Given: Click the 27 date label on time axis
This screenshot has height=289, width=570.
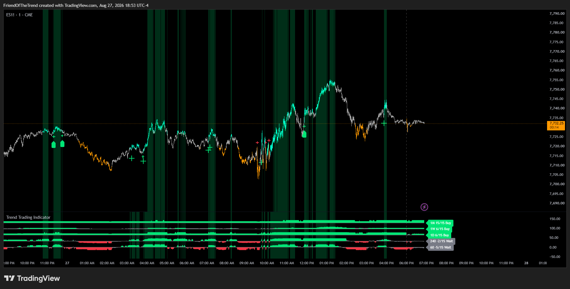Looking at the screenshot, I should click(x=67, y=263).
